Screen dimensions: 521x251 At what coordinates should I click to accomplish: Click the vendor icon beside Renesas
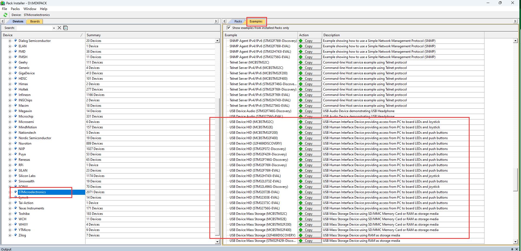tap(15, 160)
